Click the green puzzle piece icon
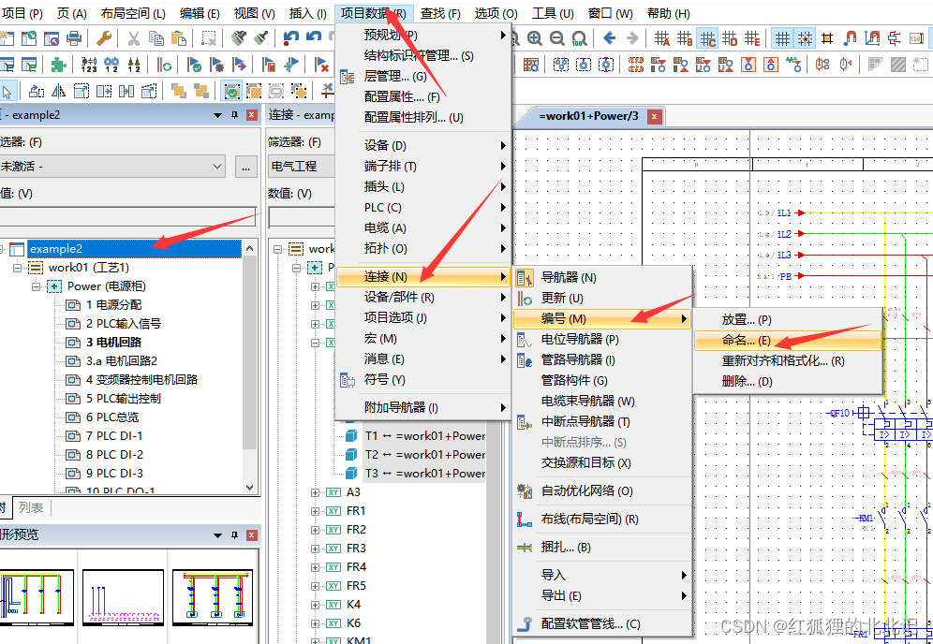933x644 pixels. [x=59, y=65]
